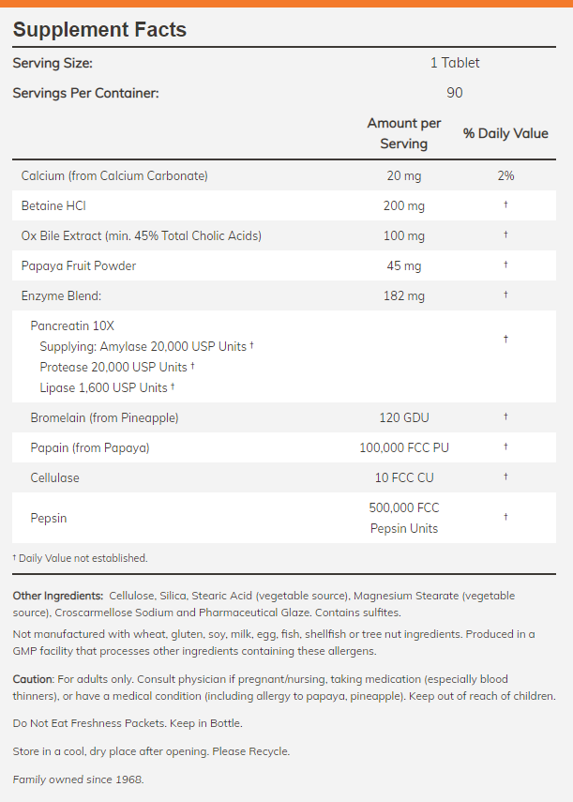
Task: Click the Other Ingredients bold label
Action: pyautogui.click(x=58, y=596)
